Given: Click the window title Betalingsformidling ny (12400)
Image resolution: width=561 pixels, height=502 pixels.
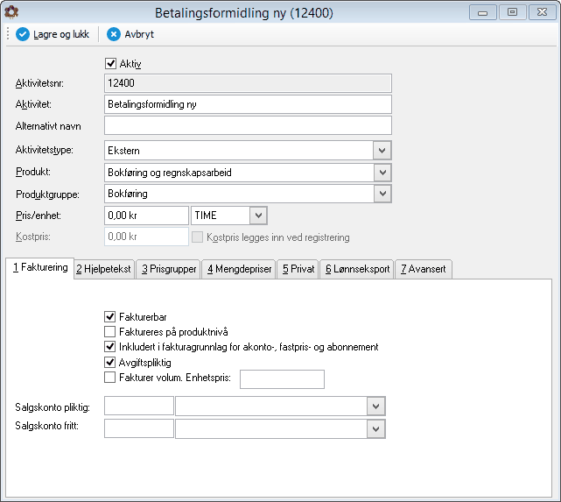Looking at the screenshot, I should tap(244, 13).
